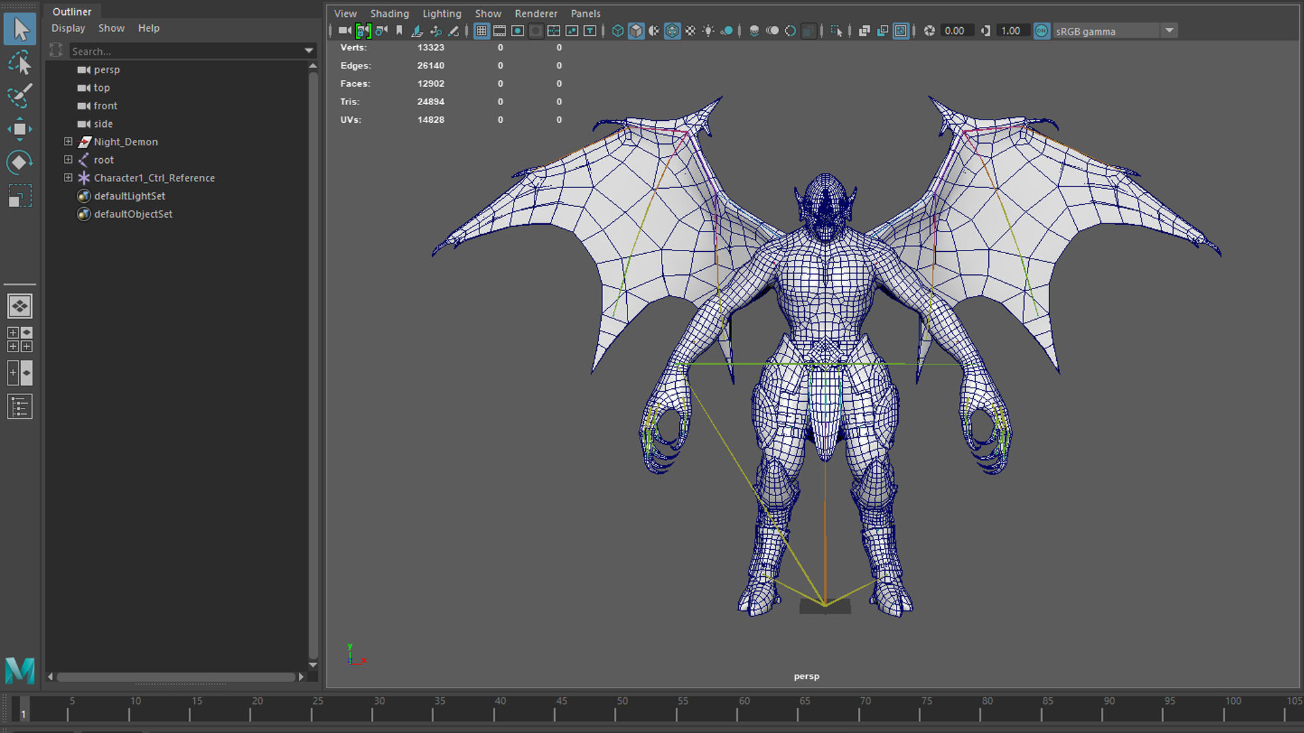Screen dimensions: 1304x733
Task: Open the Outliner search options dropdown
Action: coord(309,51)
